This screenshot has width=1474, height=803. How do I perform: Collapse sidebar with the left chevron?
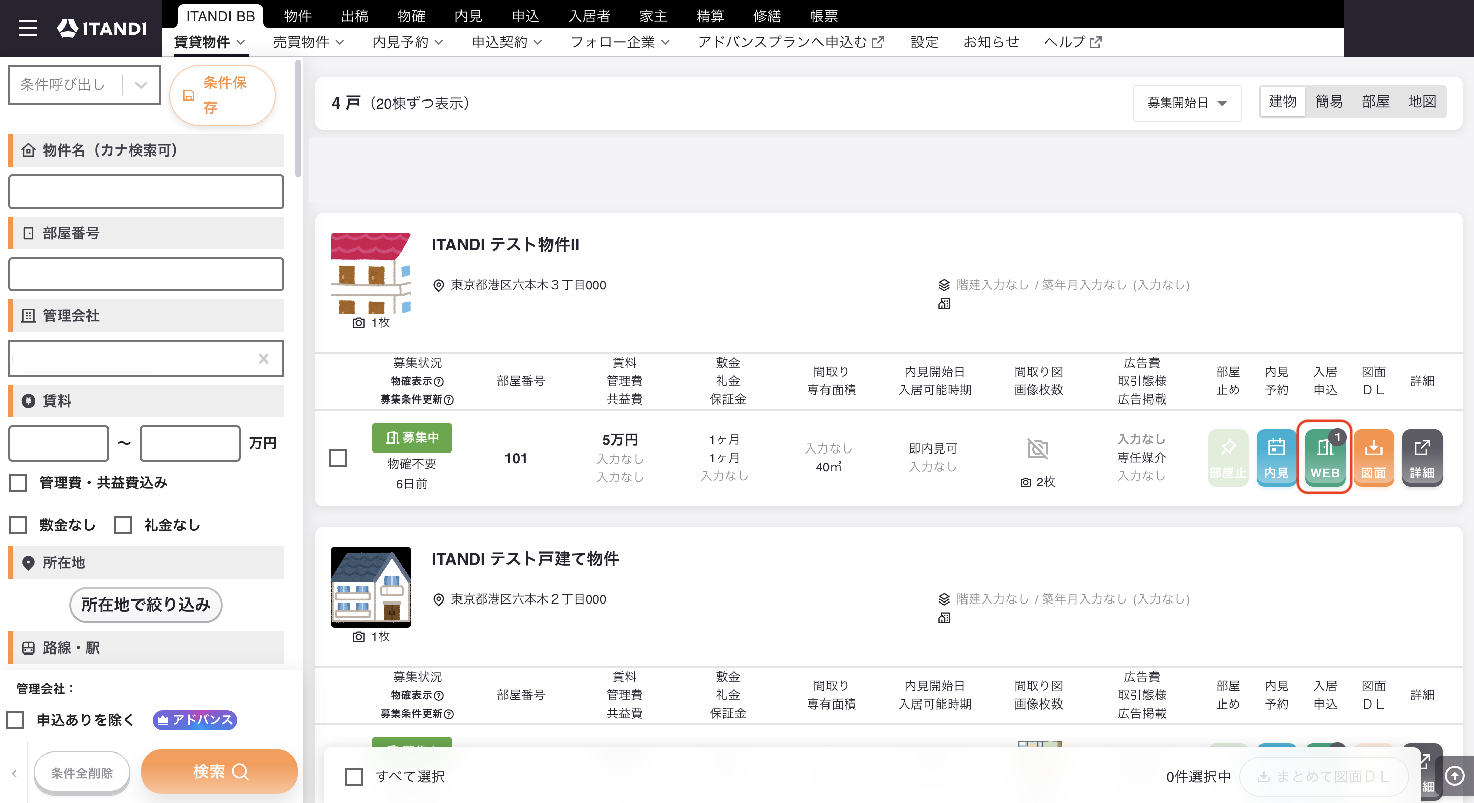(14, 773)
